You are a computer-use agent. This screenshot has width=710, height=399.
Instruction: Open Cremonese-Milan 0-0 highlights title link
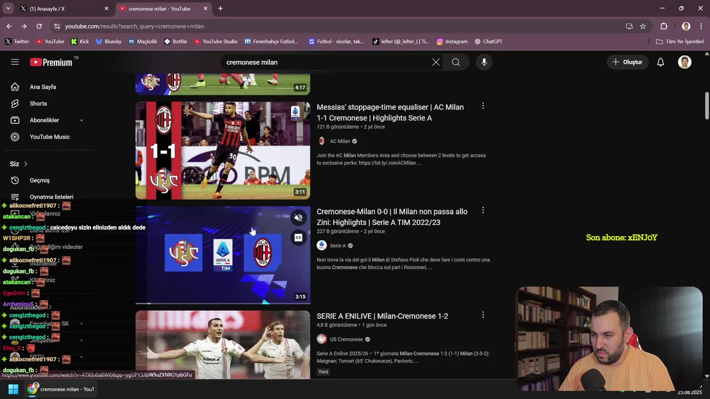(392, 217)
